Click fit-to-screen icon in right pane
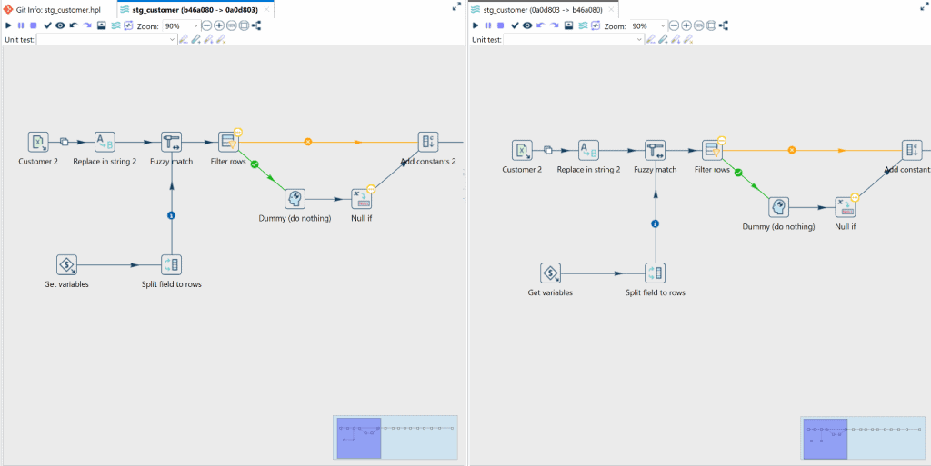Image resolution: width=931 pixels, height=466 pixels. [x=711, y=25]
